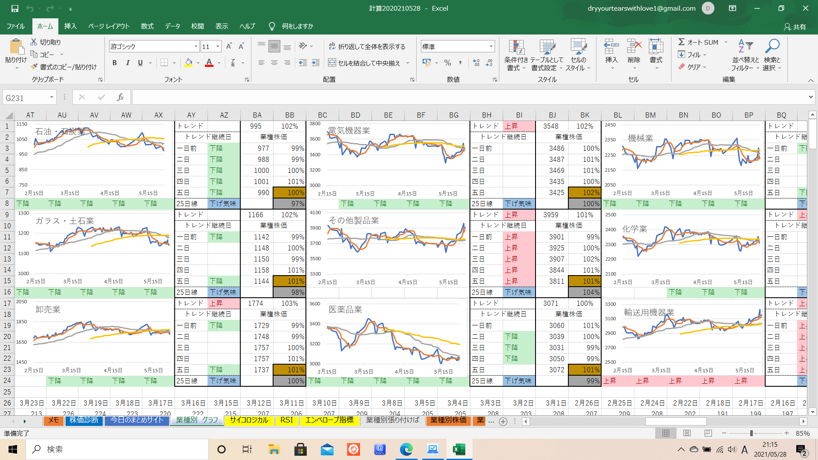Screen dimensions: 818x460
Task: Click increase font size icon
Action: (x=229, y=46)
